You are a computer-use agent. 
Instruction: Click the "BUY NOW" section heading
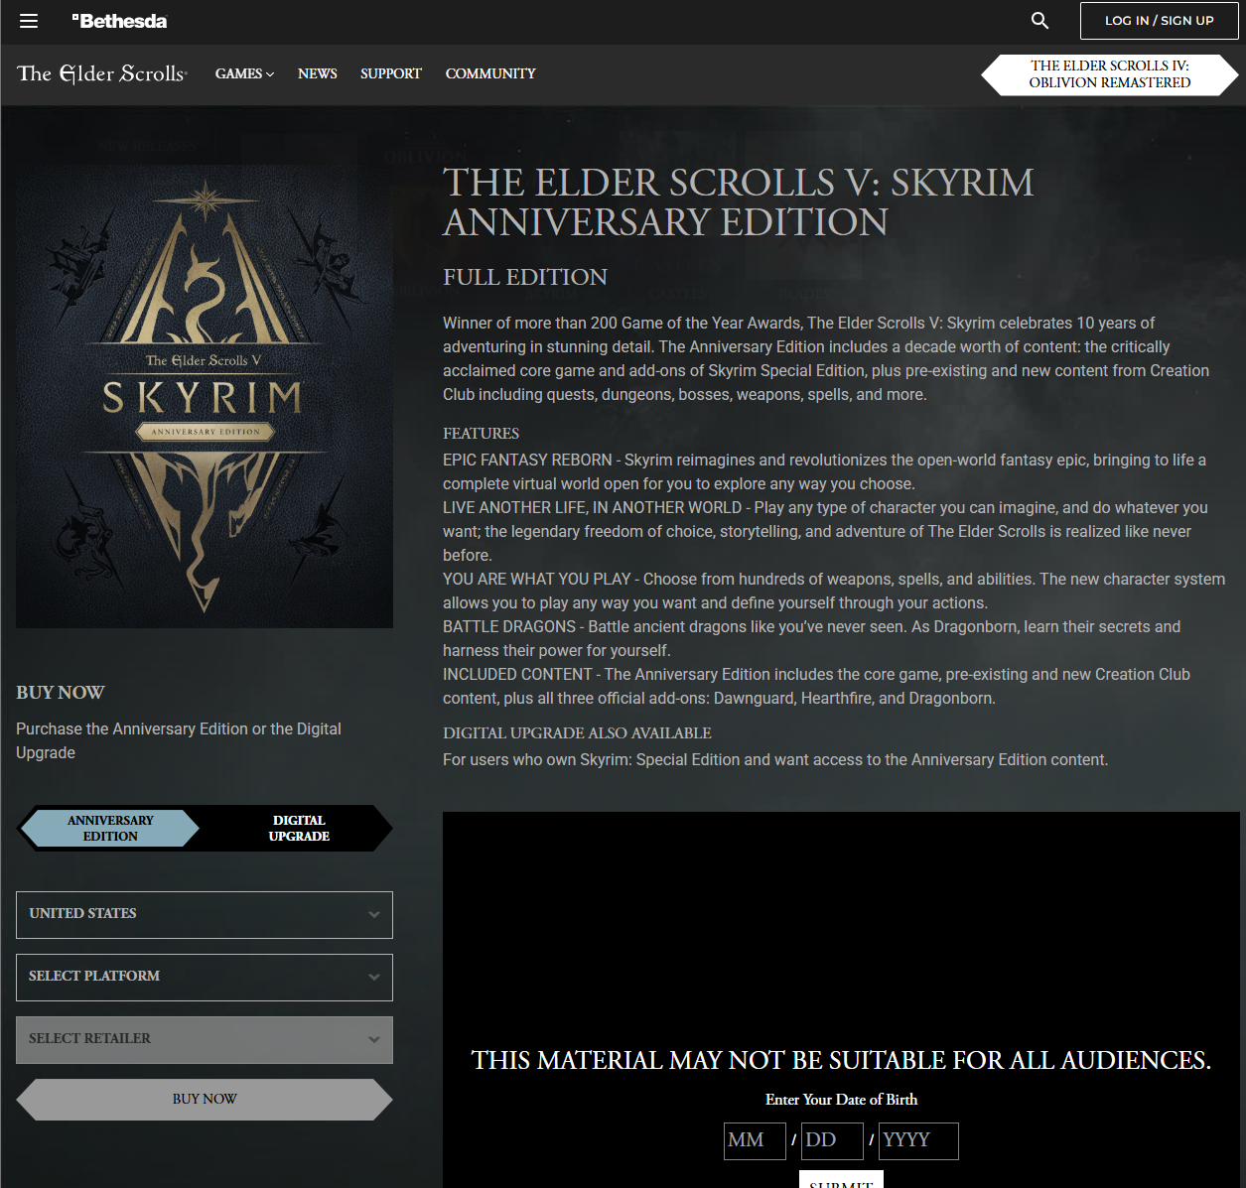(61, 693)
